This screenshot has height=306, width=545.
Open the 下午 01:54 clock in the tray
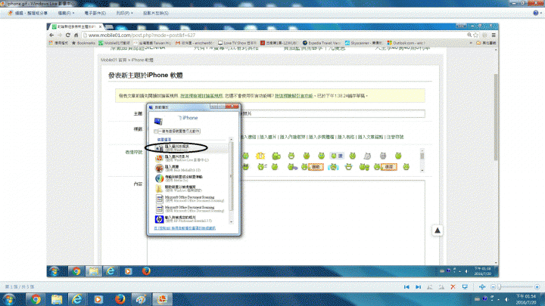[x=526, y=299]
